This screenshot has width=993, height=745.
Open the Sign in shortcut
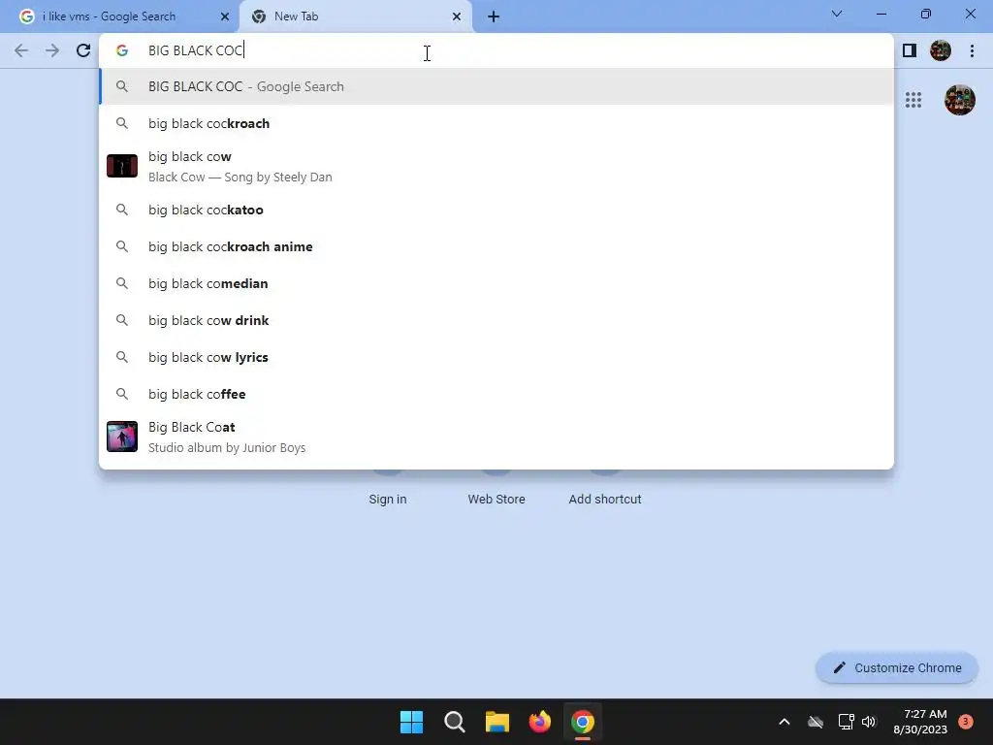(388, 500)
